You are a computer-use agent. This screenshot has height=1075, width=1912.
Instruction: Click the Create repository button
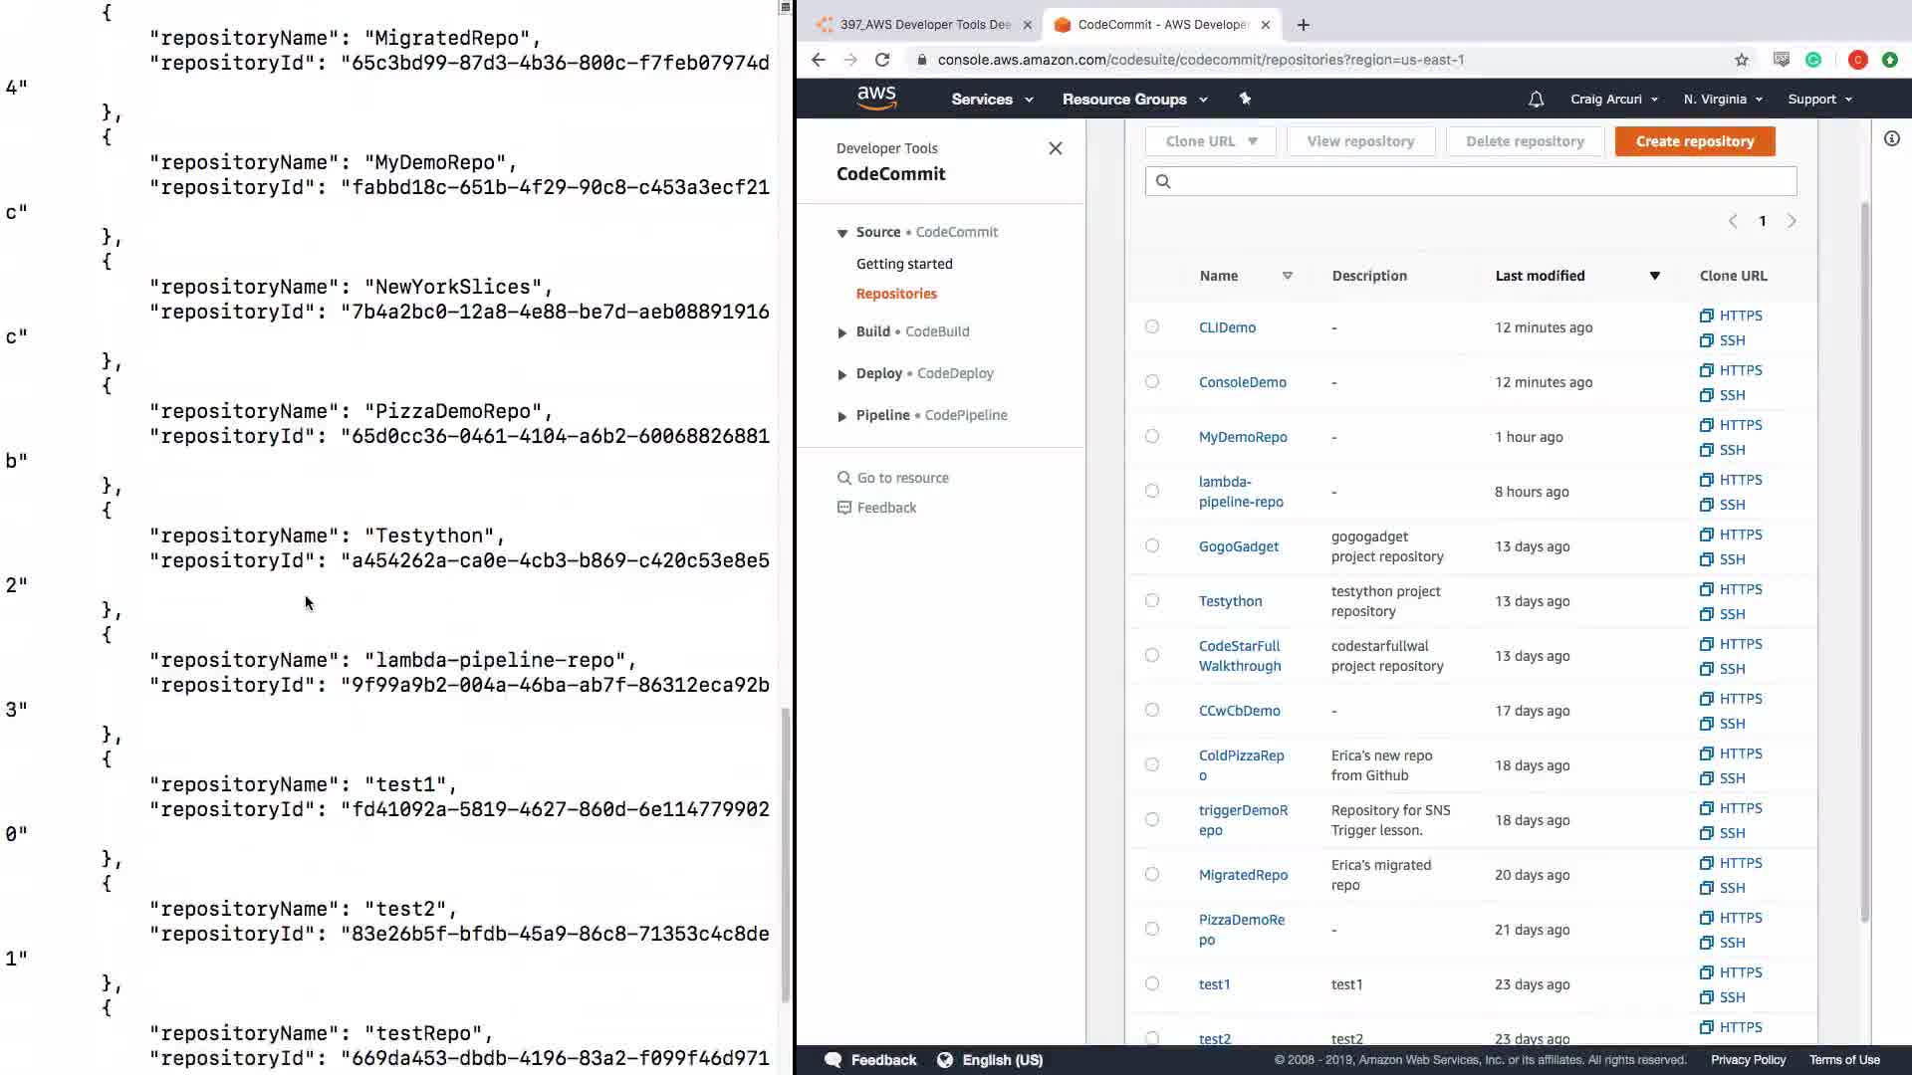point(1694,141)
